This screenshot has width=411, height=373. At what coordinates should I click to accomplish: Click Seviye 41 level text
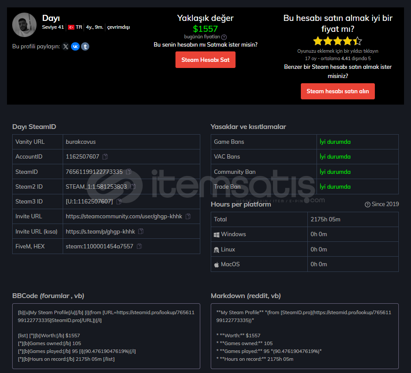coord(53,27)
